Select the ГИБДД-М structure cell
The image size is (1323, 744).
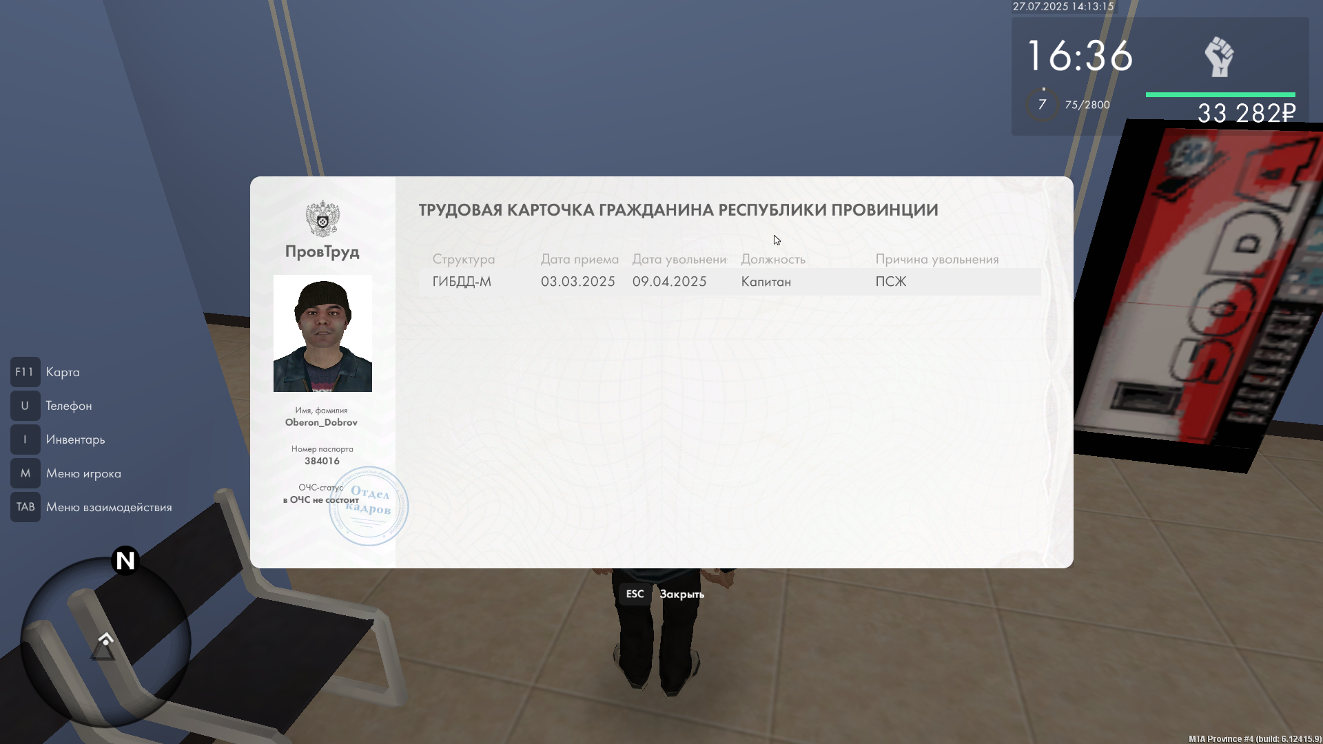coord(462,282)
